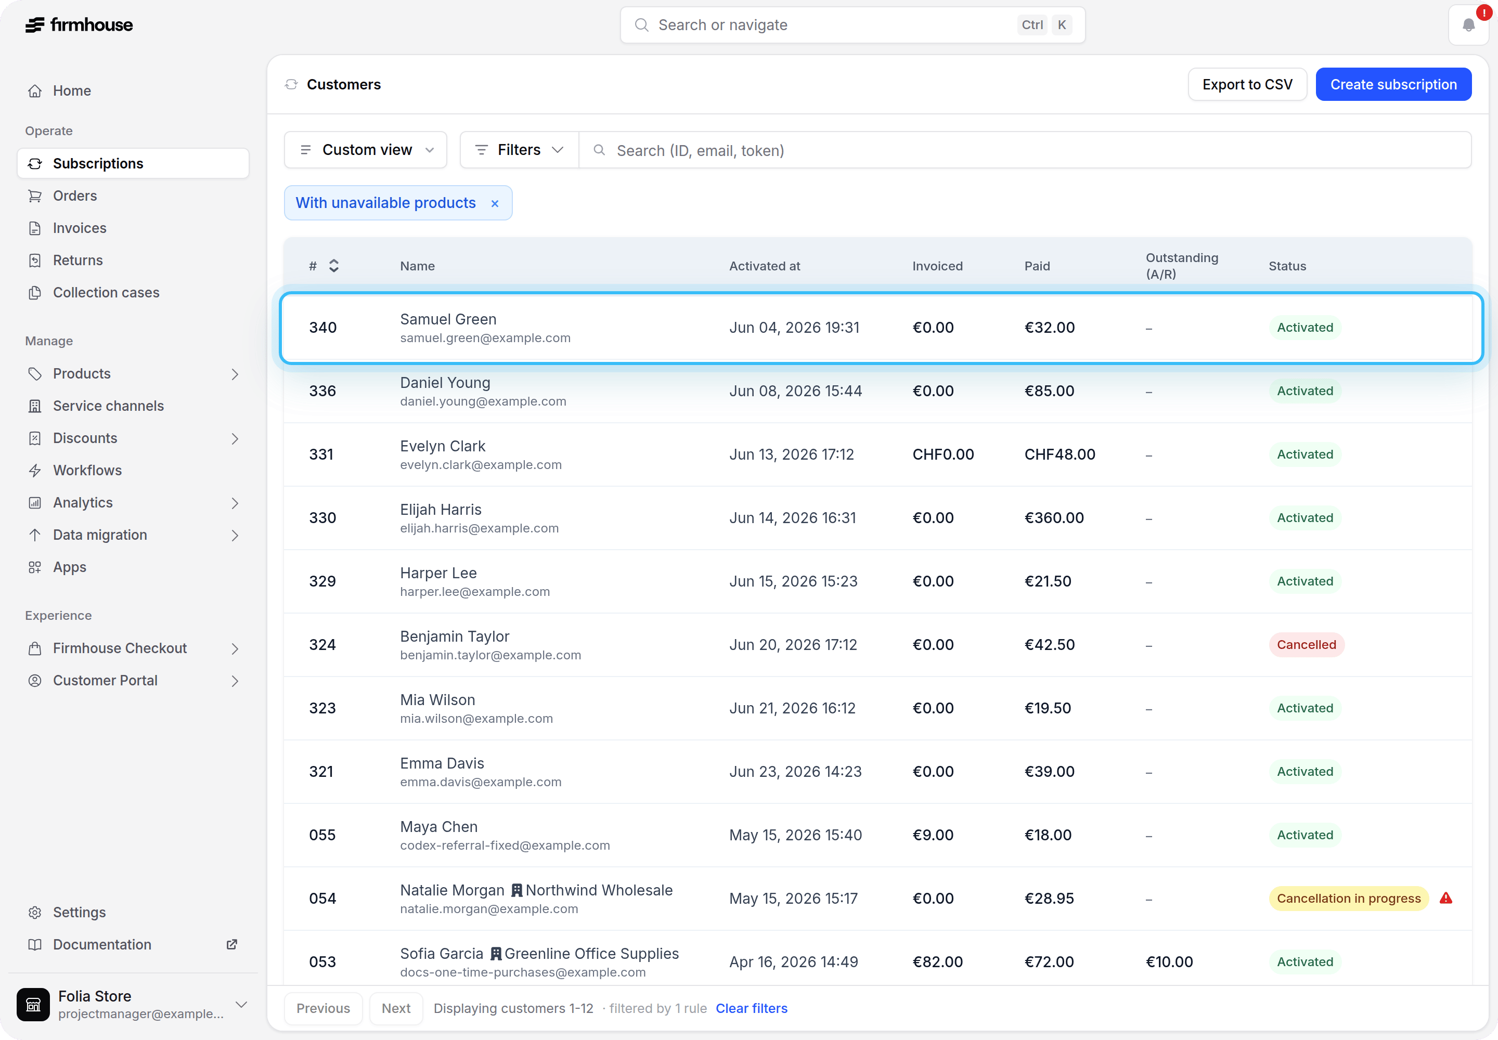1498x1040 pixels.
Task: Click the Workflows lightning icon
Action: [35, 471]
